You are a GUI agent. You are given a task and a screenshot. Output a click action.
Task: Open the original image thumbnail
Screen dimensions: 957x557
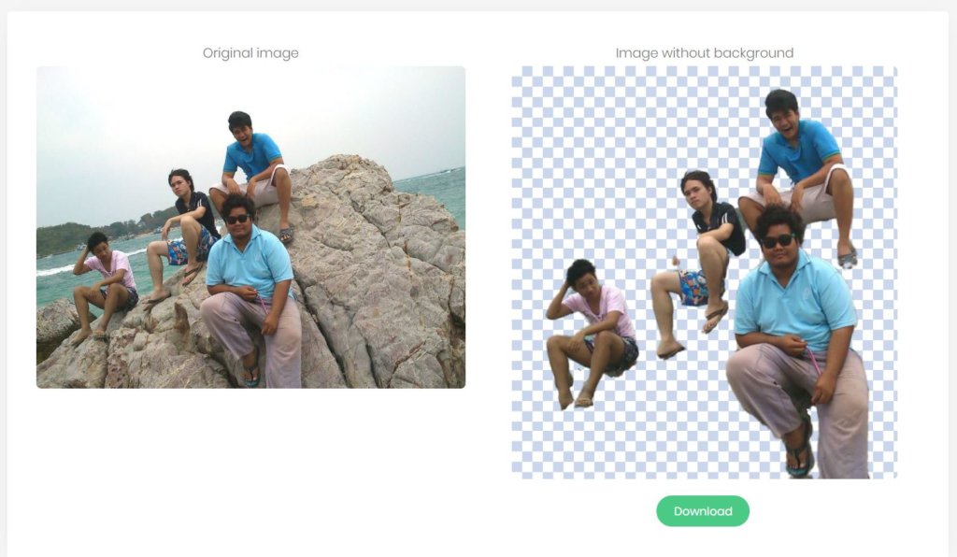(250, 227)
